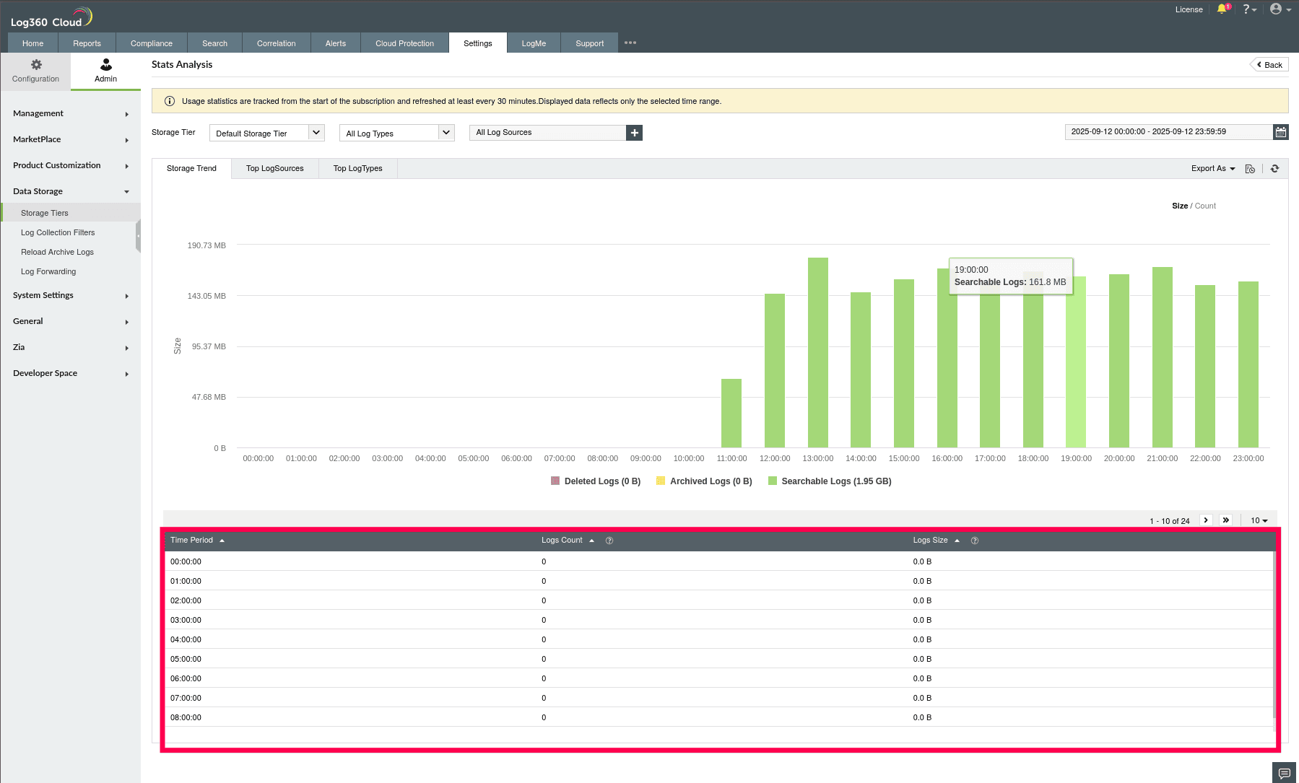Open the help question mark menu
The height and width of the screenshot is (783, 1299).
pyautogui.click(x=1248, y=9)
